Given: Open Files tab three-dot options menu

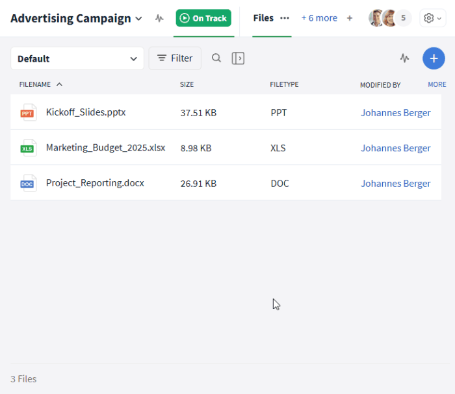Looking at the screenshot, I should 285,18.
